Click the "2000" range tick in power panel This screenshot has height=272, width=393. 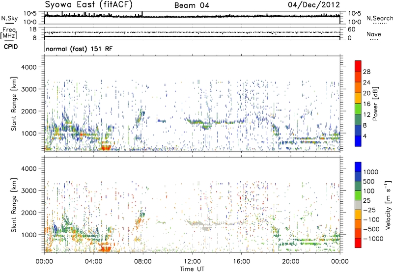pos(29,111)
